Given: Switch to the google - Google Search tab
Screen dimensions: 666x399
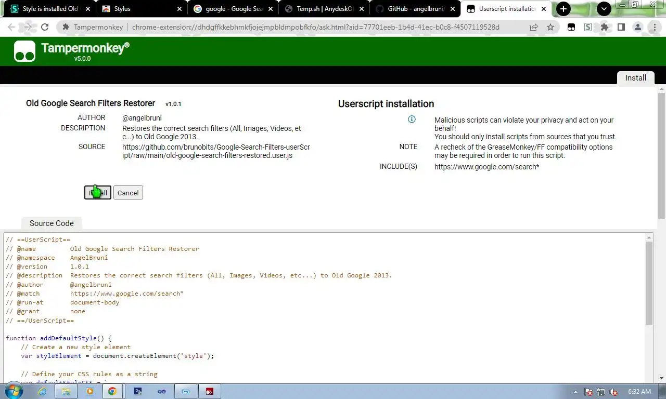Looking at the screenshot, I should tap(233, 9).
